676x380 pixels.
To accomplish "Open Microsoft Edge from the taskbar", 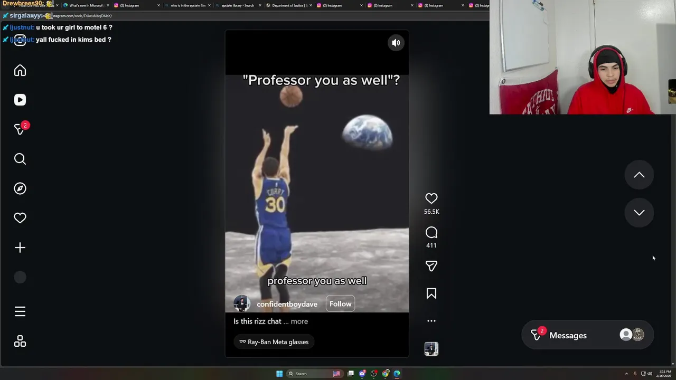I will [397, 374].
